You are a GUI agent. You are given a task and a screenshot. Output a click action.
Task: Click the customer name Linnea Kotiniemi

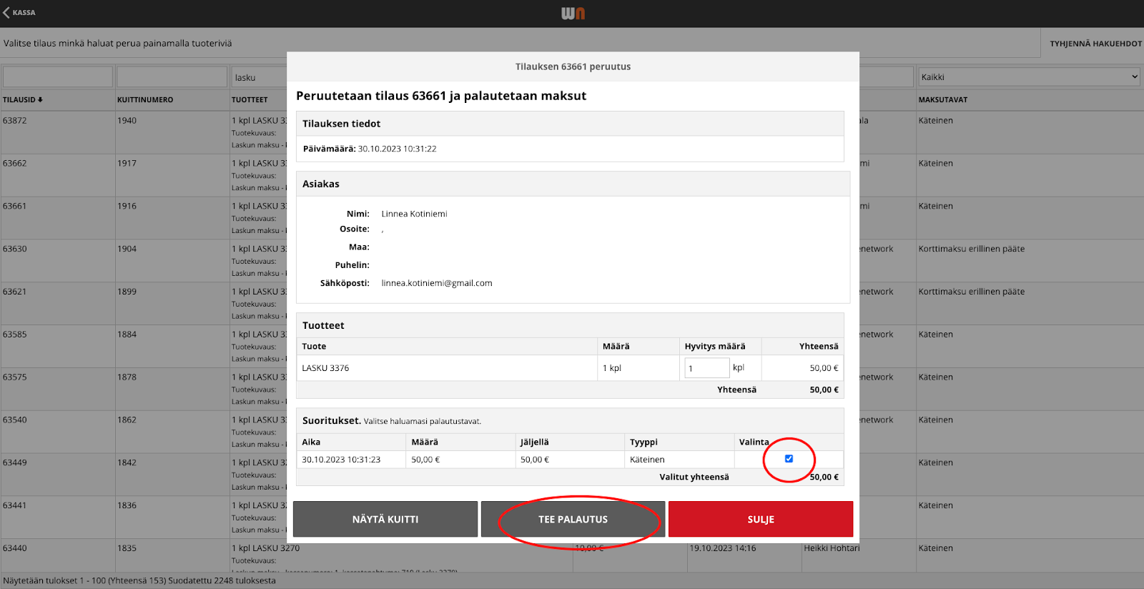click(414, 214)
